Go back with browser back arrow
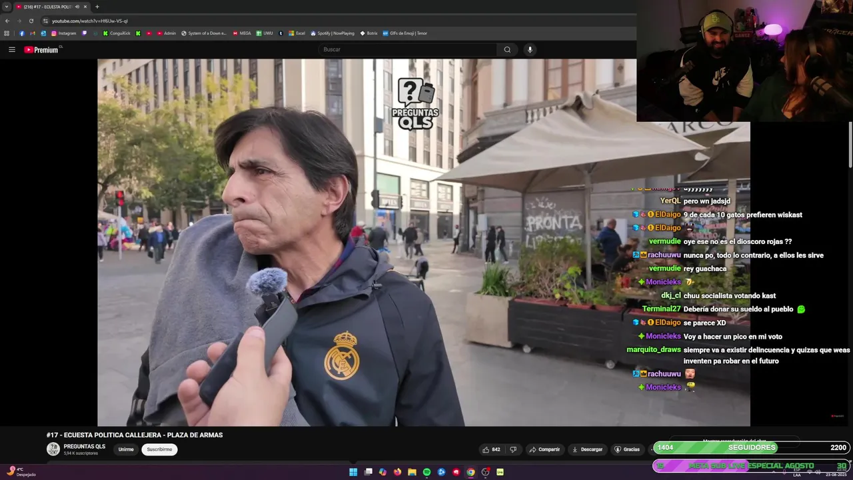This screenshot has height=480, width=853. point(7,21)
